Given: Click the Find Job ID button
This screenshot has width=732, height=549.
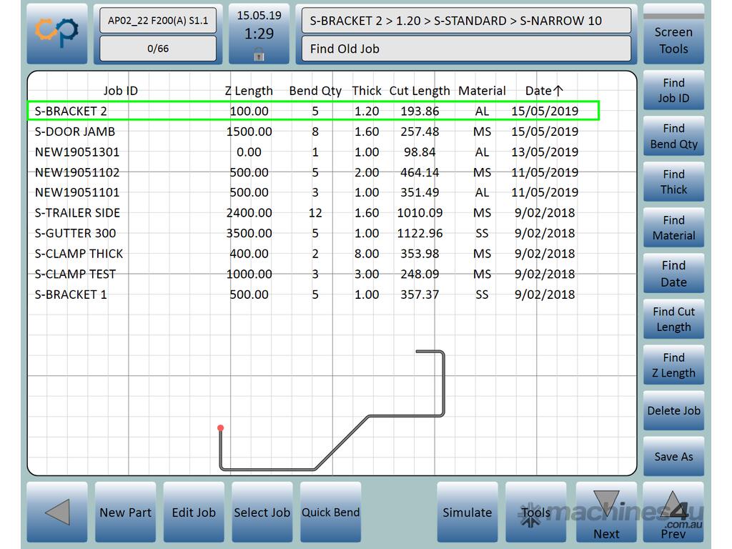Looking at the screenshot, I should point(673,91).
